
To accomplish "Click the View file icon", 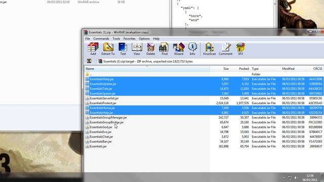I will (x=137, y=49).
